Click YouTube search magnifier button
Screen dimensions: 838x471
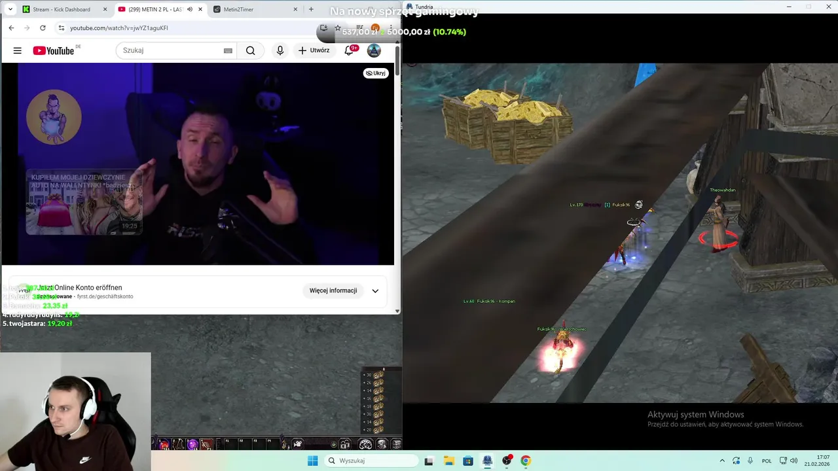coord(250,50)
